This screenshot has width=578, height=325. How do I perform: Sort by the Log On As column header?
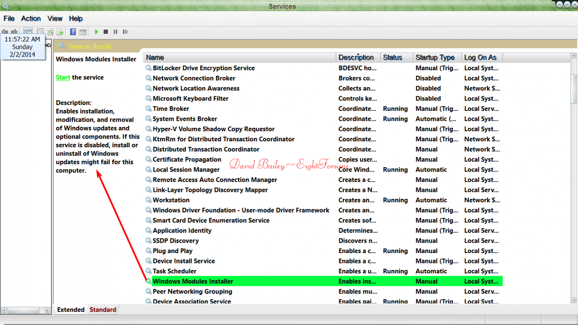coord(482,58)
